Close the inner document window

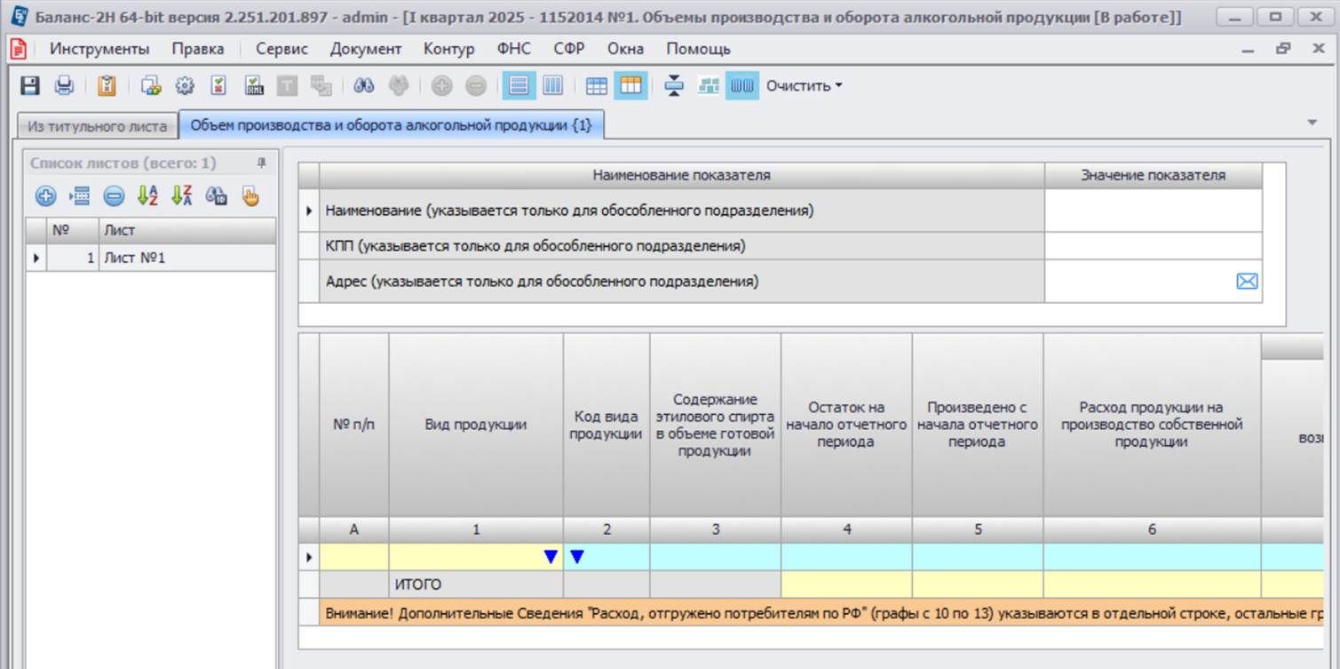pos(1319,49)
